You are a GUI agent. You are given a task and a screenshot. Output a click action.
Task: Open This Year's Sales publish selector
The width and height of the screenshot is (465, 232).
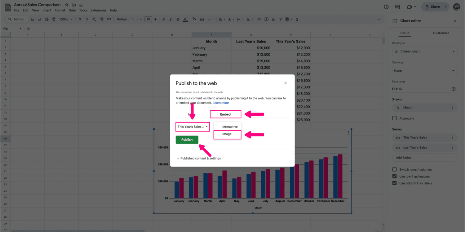pyautogui.click(x=193, y=127)
